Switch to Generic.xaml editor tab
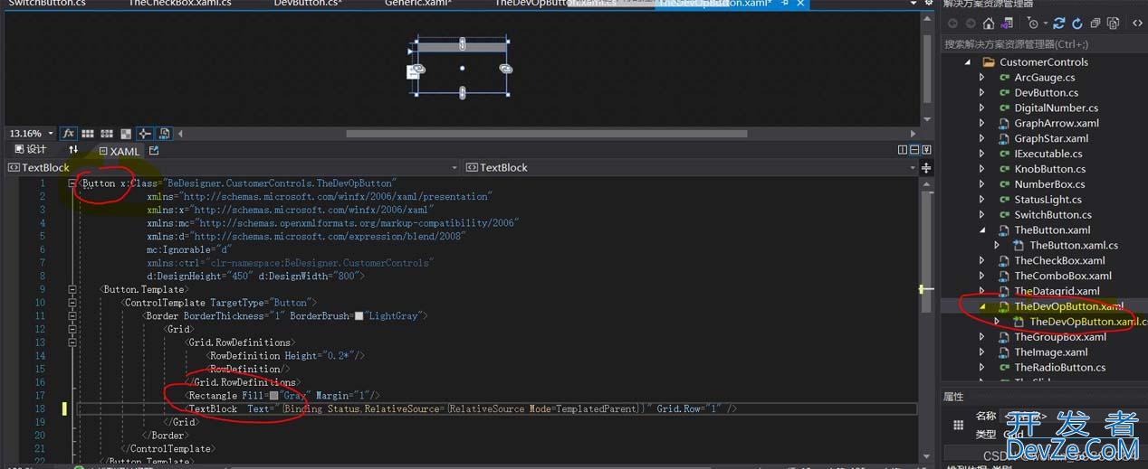This screenshot has width=1148, height=469. pos(418,4)
